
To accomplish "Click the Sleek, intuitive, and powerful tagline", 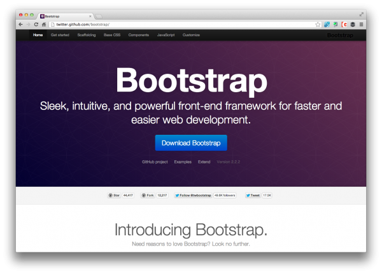I will (191, 113).
